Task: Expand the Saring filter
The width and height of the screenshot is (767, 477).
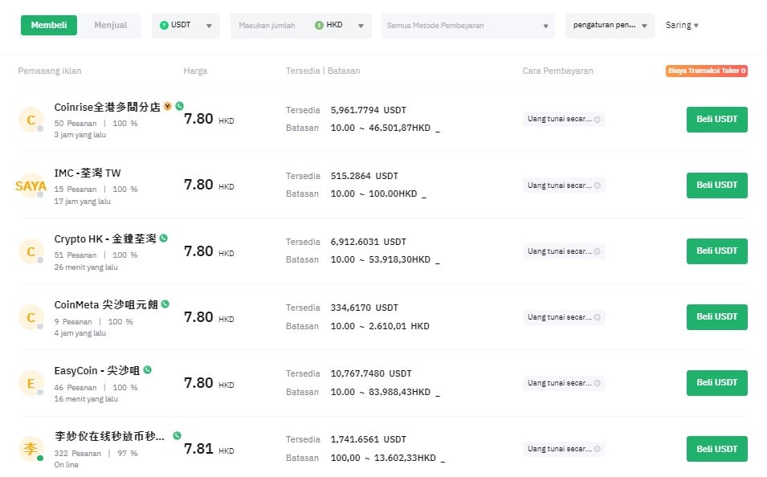Action: pos(682,25)
